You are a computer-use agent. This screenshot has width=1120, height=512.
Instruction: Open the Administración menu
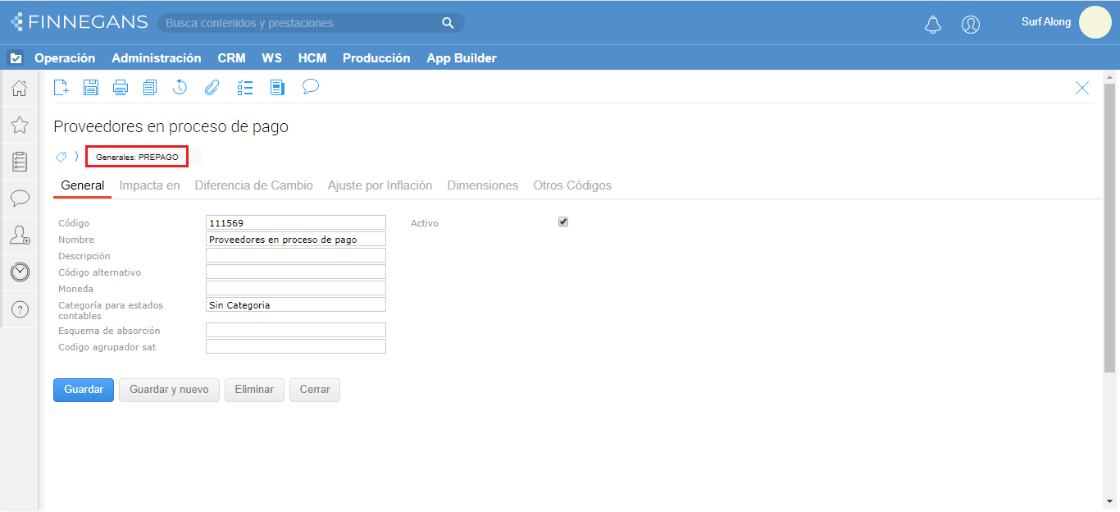point(156,58)
